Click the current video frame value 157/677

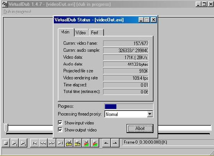pyautogui.click(x=126, y=44)
